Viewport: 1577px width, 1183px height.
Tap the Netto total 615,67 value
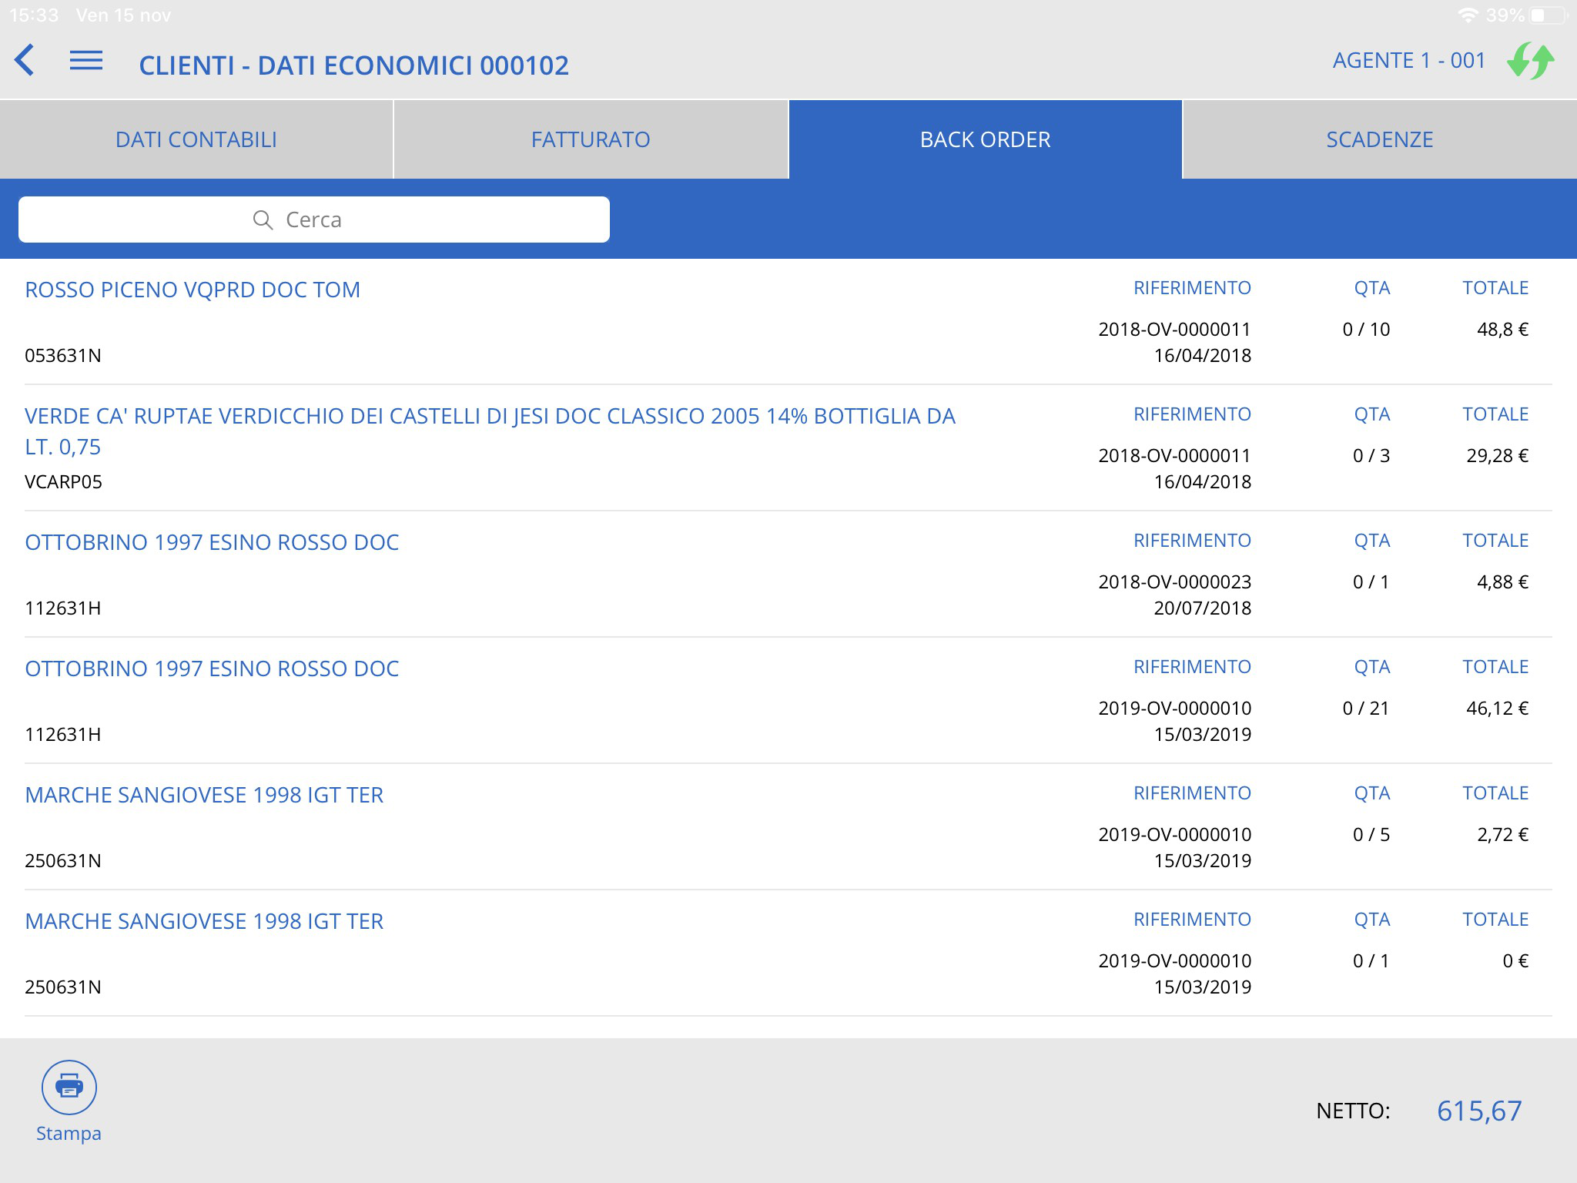click(1478, 1111)
